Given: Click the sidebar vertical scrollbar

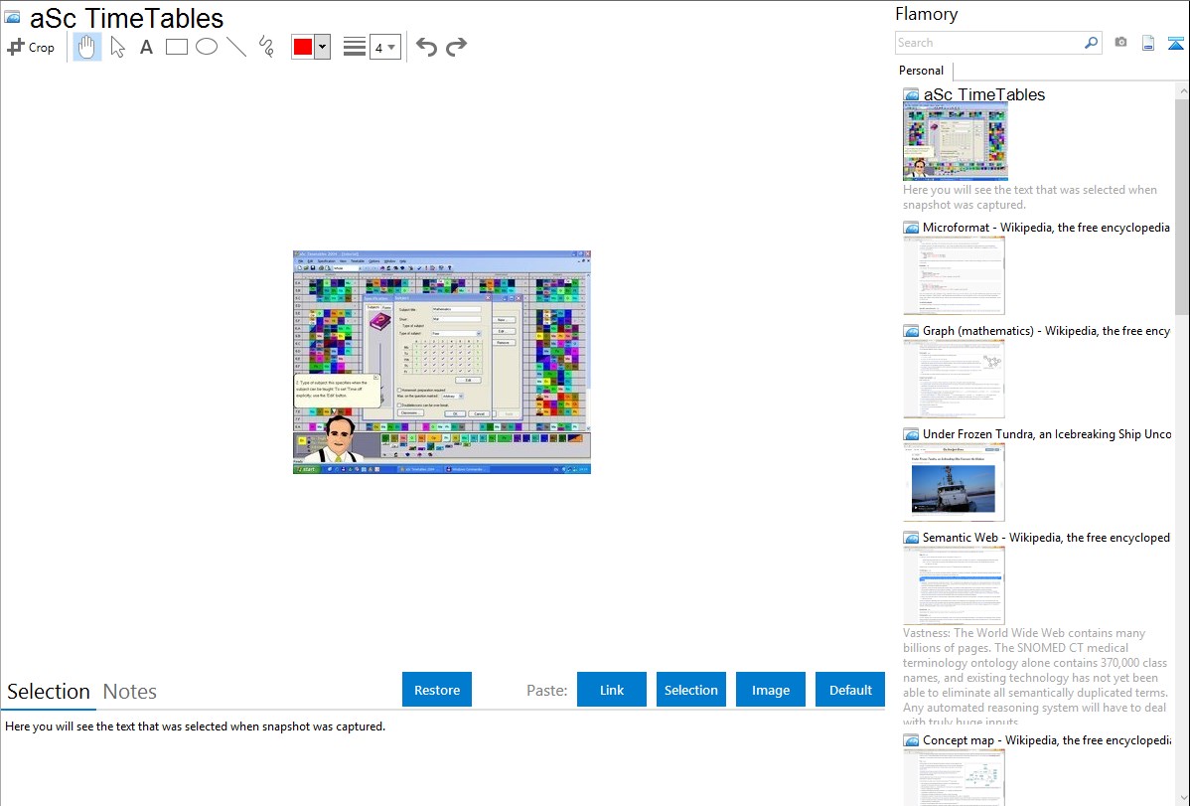Looking at the screenshot, I should coord(1182,205).
